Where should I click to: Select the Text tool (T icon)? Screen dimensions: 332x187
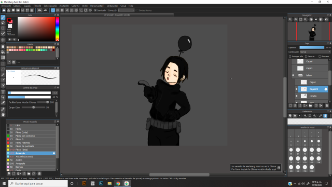pyautogui.click(x=3, y=92)
